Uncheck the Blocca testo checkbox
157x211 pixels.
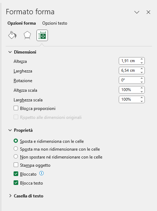coord(16,183)
